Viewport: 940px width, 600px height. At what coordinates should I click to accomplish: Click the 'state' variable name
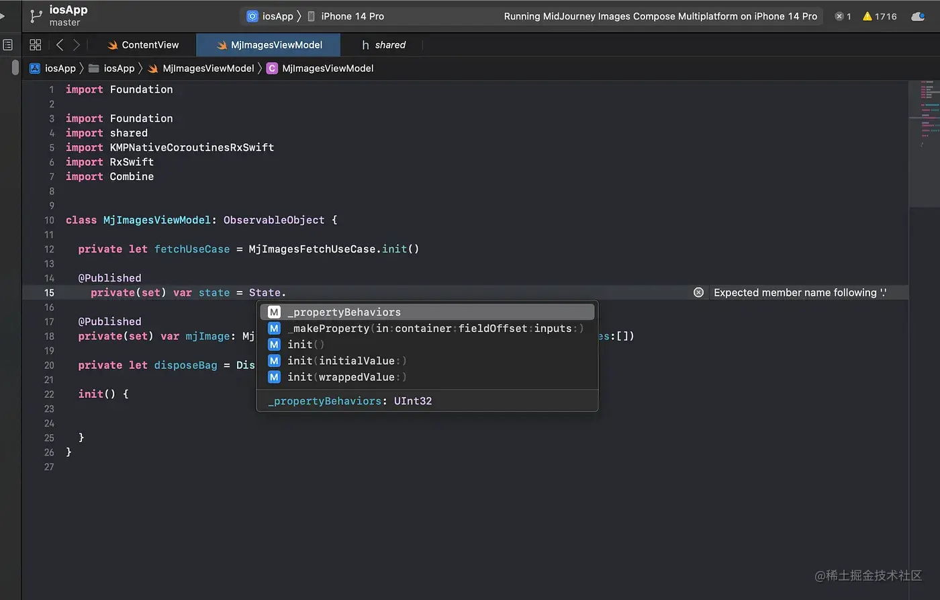(214, 292)
